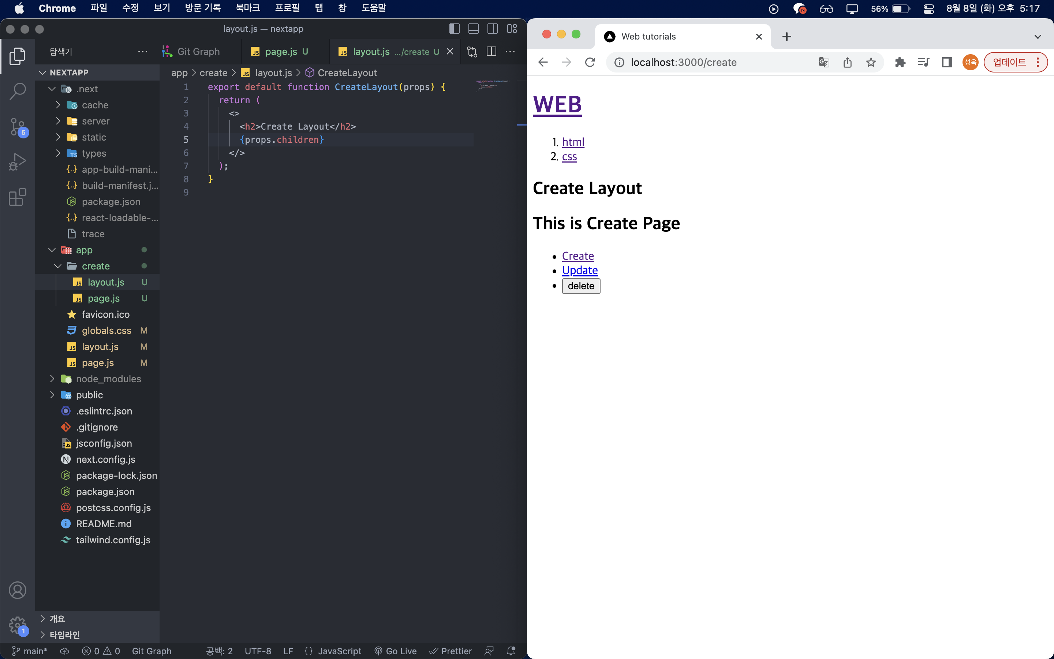1054x659 pixels.
Task: Switch to the page.js editor tab
Action: point(280,51)
